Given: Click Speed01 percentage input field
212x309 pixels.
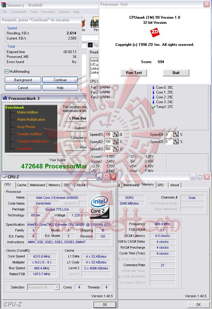Looking at the screenshot, I should pos(108,134).
